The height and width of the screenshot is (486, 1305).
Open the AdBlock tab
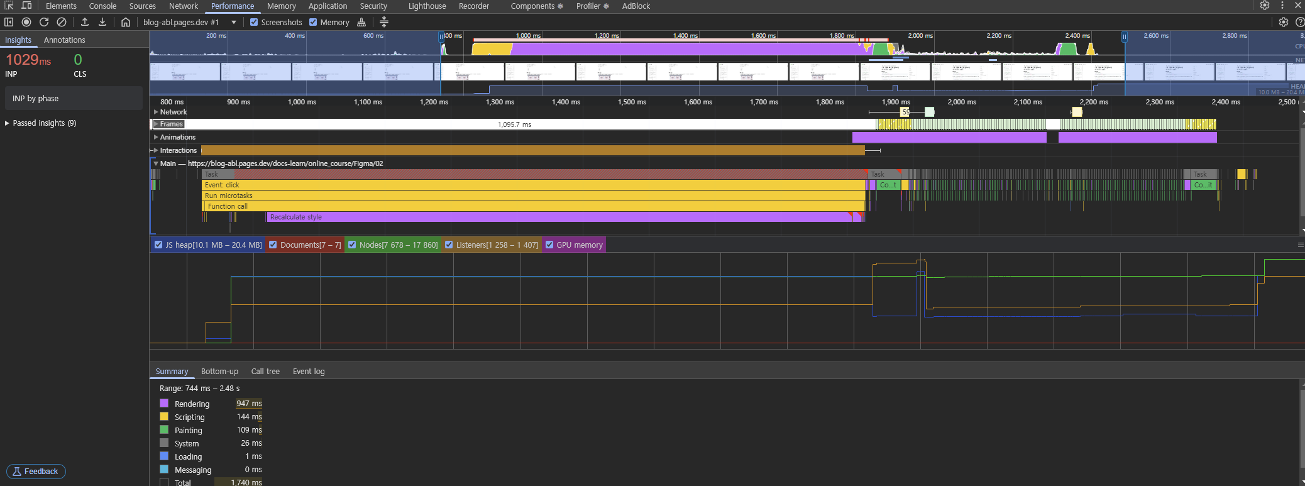point(636,6)
